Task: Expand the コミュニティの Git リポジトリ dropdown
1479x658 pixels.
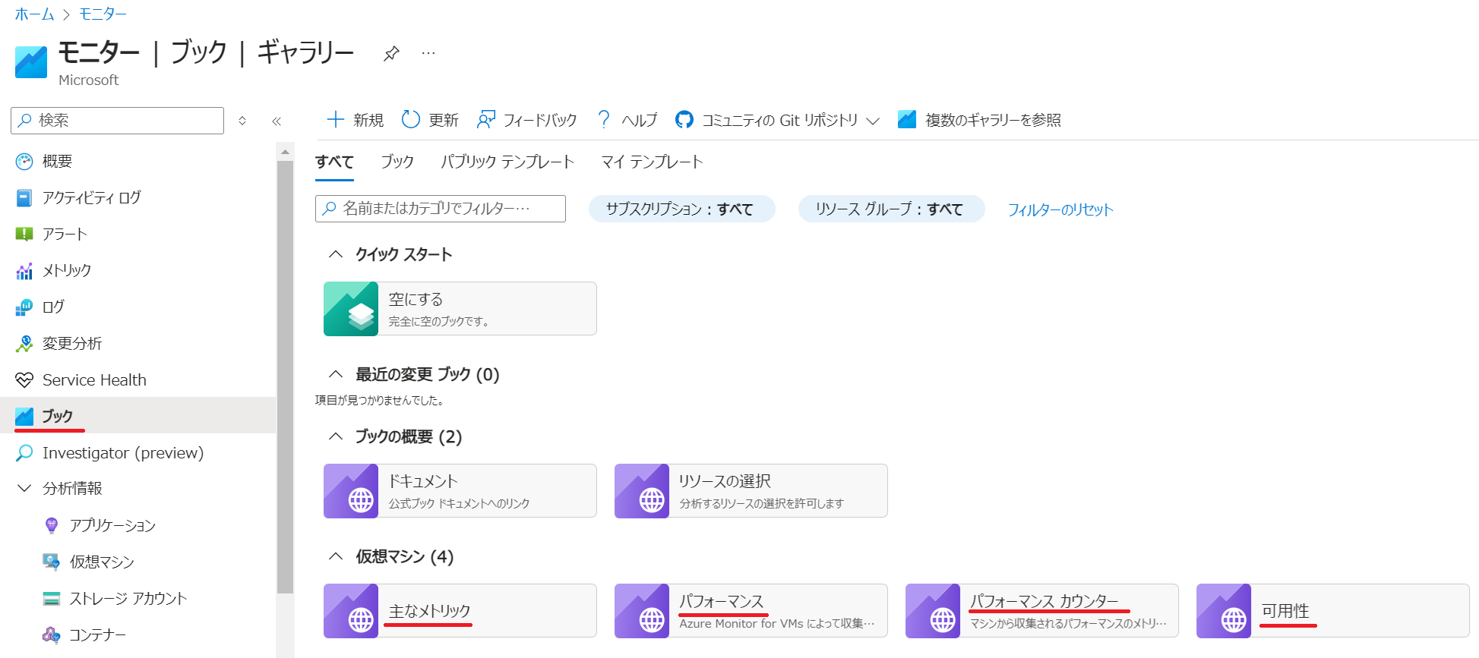Action: [873, 121]
